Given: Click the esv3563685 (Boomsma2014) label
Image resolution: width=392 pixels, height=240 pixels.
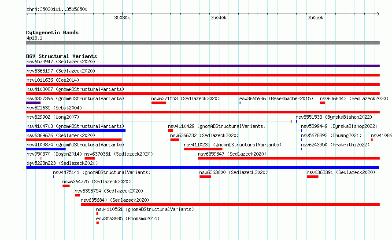Looking at the screenshot, I should tap(128, 218).
